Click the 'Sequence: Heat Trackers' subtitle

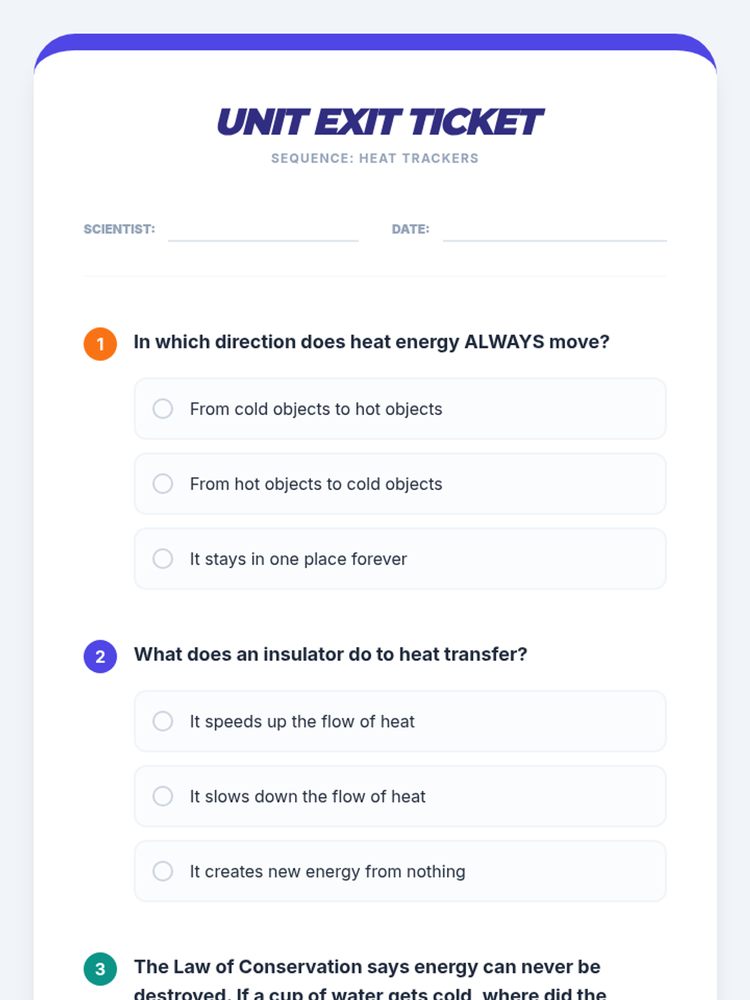click(374, 159)
